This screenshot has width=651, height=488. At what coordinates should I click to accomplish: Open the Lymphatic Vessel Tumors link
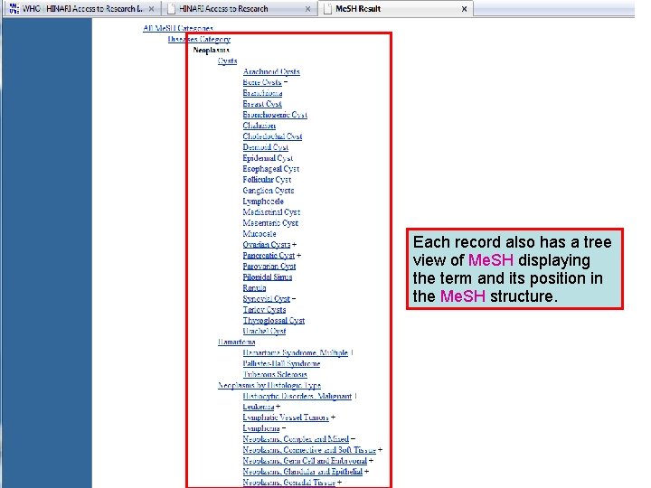coord(286,418)
